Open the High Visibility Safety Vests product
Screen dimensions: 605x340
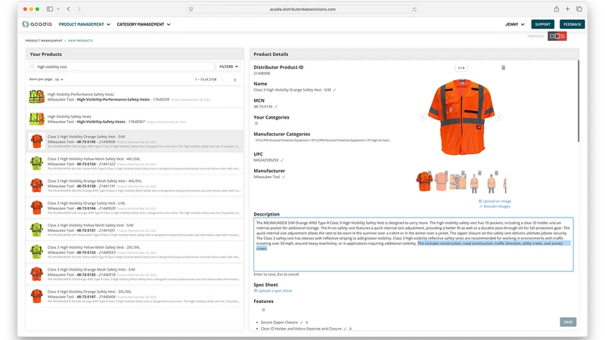tap(135, 119)
